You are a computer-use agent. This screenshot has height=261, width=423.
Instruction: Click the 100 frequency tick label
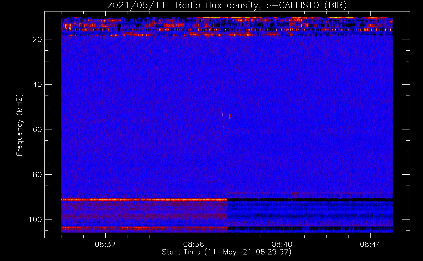click(35, 220)
